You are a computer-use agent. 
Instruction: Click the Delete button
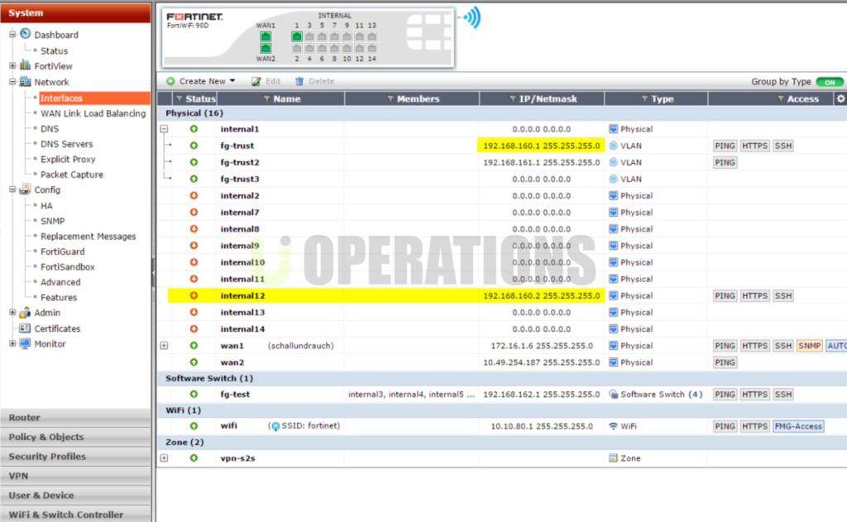tap(314, 81)
